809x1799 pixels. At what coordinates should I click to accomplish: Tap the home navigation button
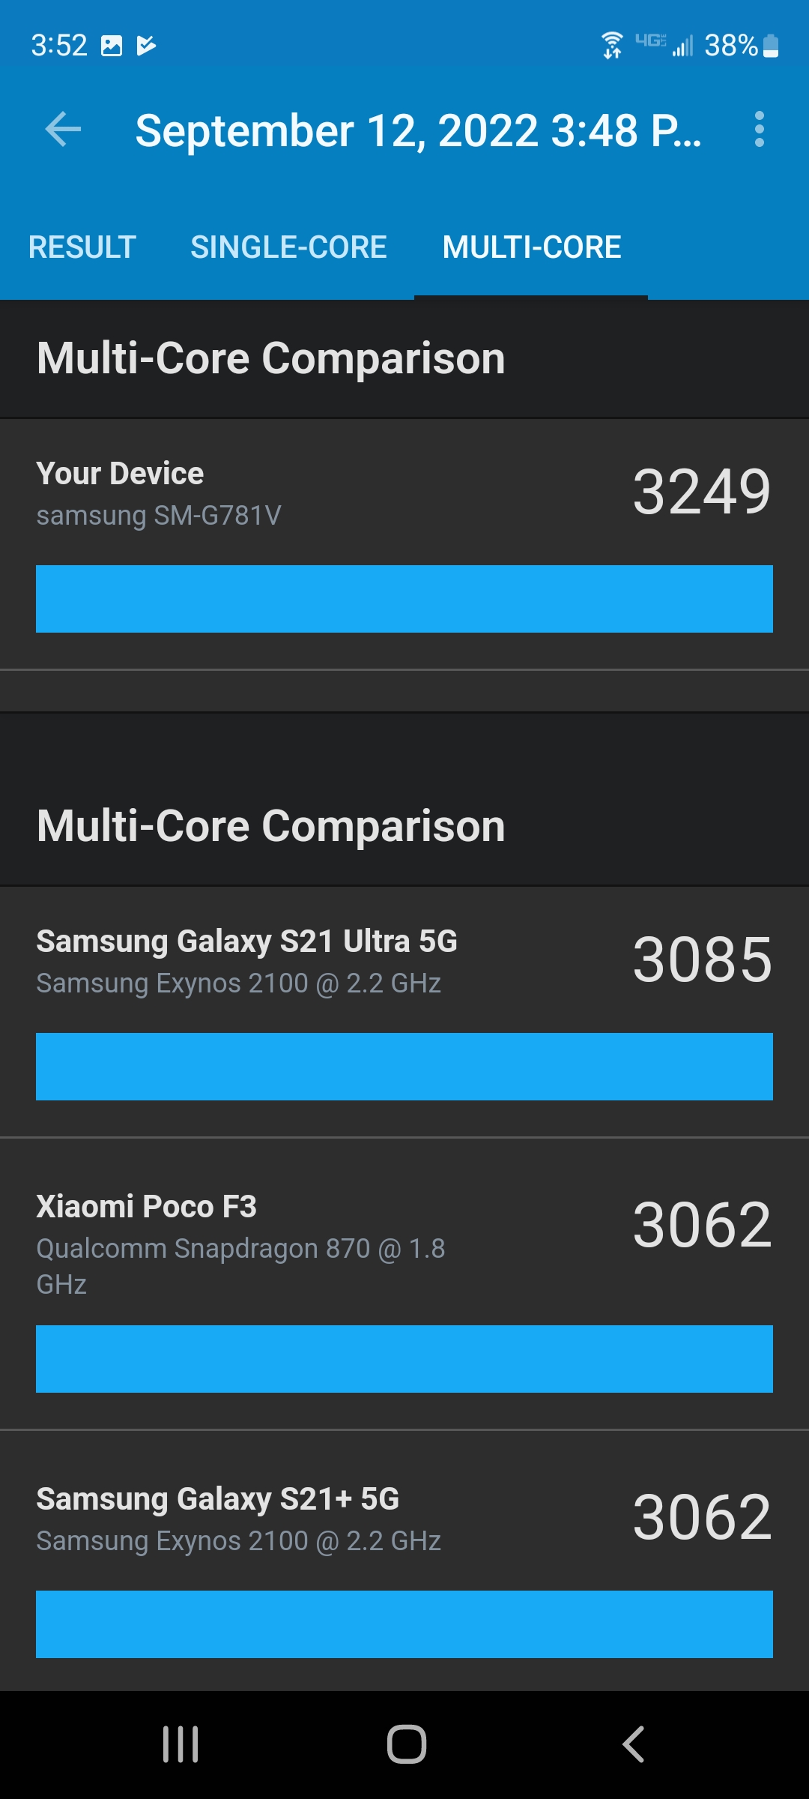pyautogui.click(x=406, y=1744)
